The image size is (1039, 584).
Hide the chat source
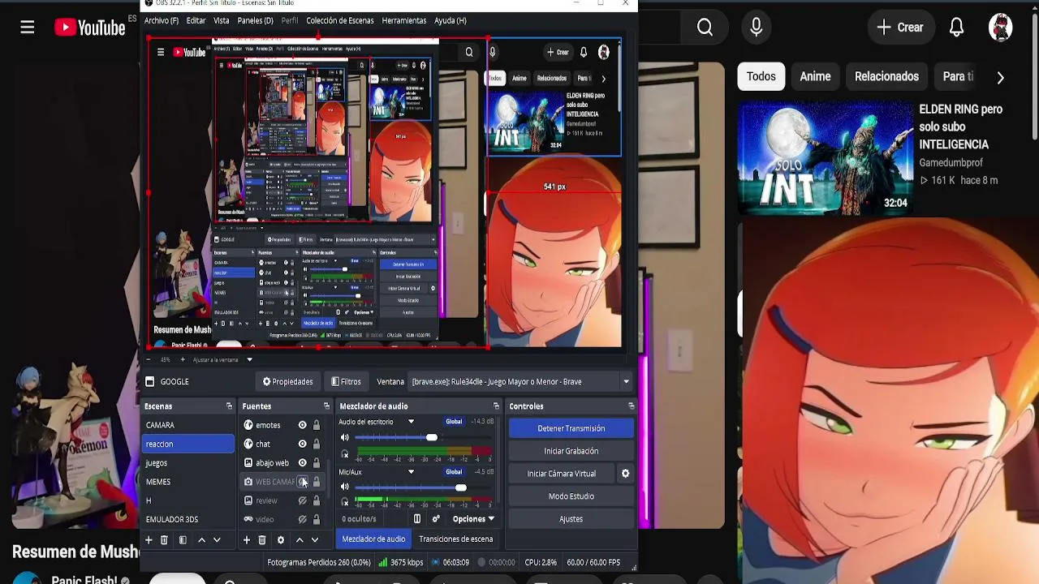click(302, 444)
